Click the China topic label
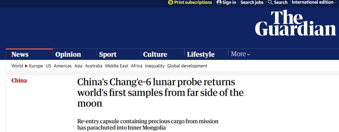This screenshot has width=339, height=132. 19,81
